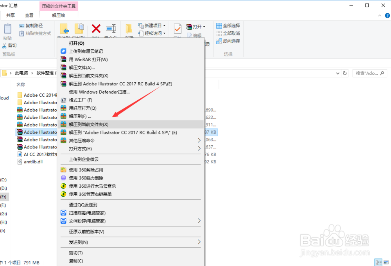Select the Adobe CC 2014 folder
The height and width of the screenshot is (266, 391).
37,95
